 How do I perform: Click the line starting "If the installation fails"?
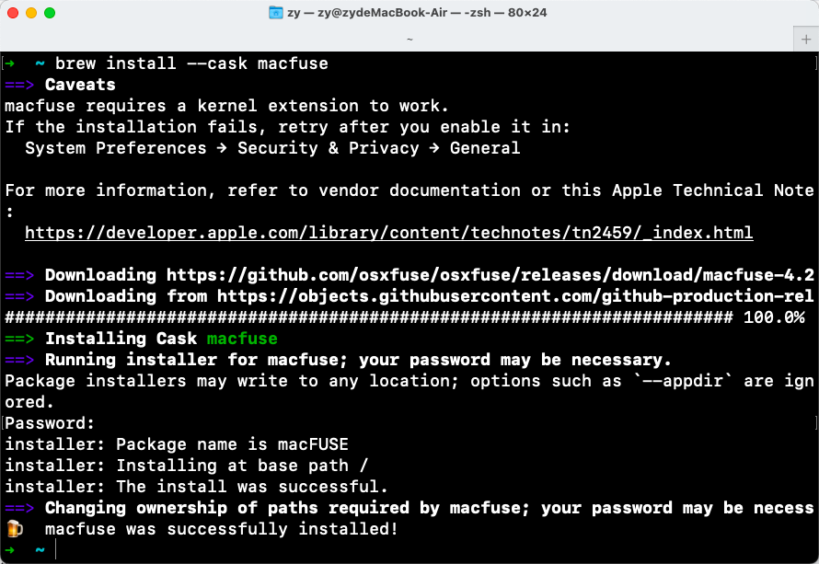(287, 127)
